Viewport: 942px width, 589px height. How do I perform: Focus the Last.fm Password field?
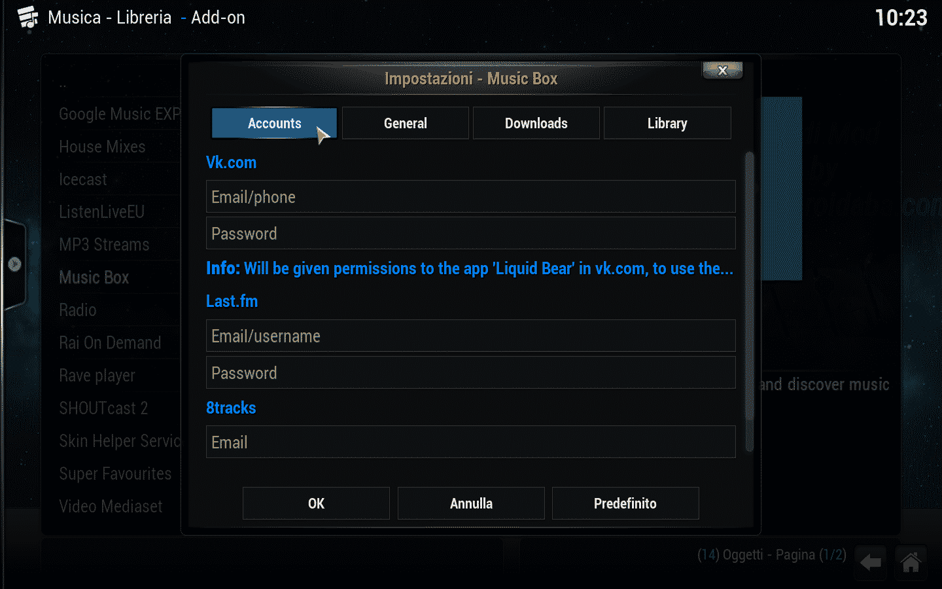point(471,373)
